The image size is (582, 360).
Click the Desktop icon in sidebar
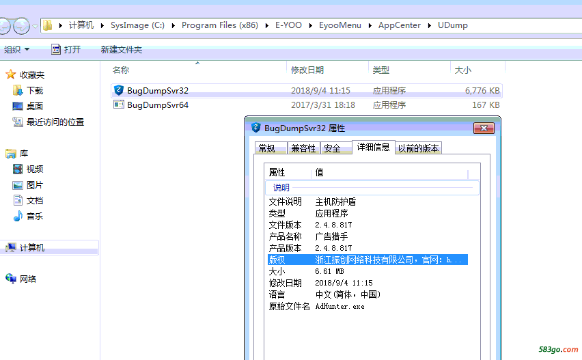(x=18, y=106)
